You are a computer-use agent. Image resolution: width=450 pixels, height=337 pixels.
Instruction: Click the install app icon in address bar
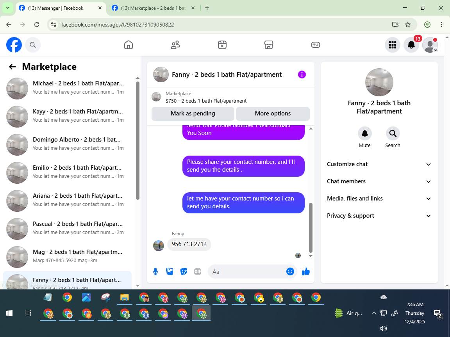(395, 25)
